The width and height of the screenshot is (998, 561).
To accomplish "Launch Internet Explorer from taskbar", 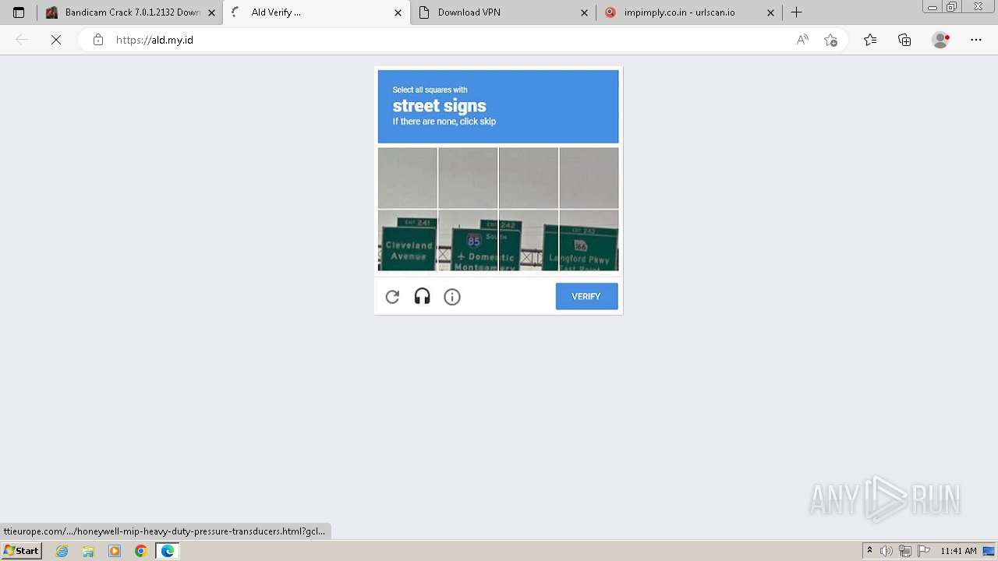I will point(62,551).
